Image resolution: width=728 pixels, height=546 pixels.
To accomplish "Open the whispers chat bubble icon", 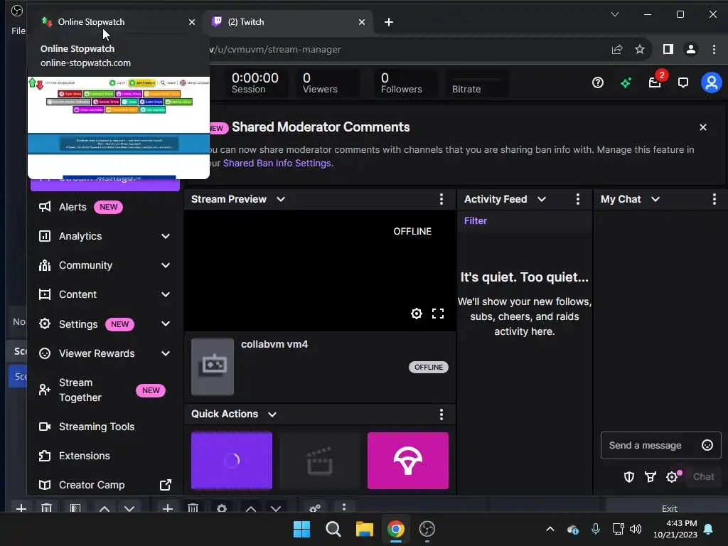I will point(683,82).
